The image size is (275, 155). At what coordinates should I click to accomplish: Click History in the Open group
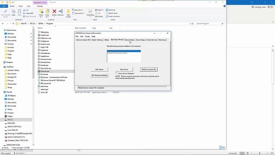(x=99, y=16)
